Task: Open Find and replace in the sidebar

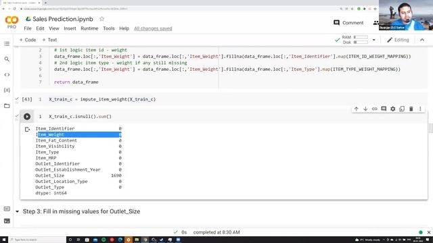Action: coord(7,59)
